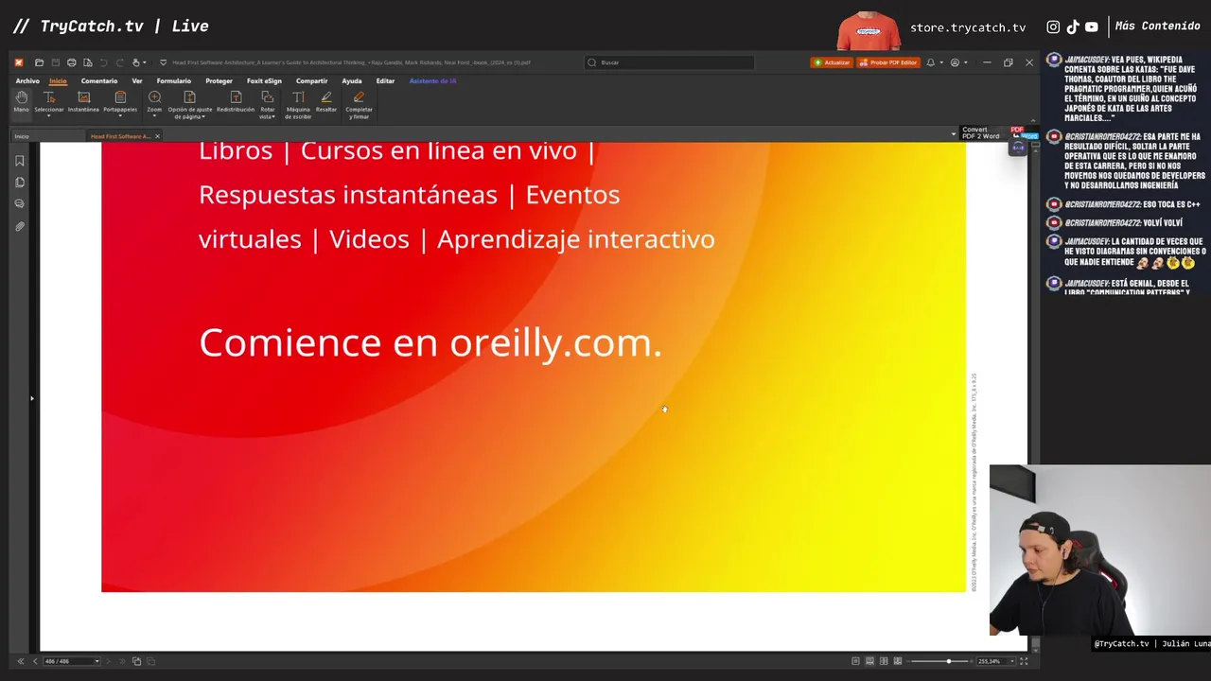Screen dimensions: 1211x681
Task: Click the open file folder icon
Action: pyautogui.click(x=39, y=62)
